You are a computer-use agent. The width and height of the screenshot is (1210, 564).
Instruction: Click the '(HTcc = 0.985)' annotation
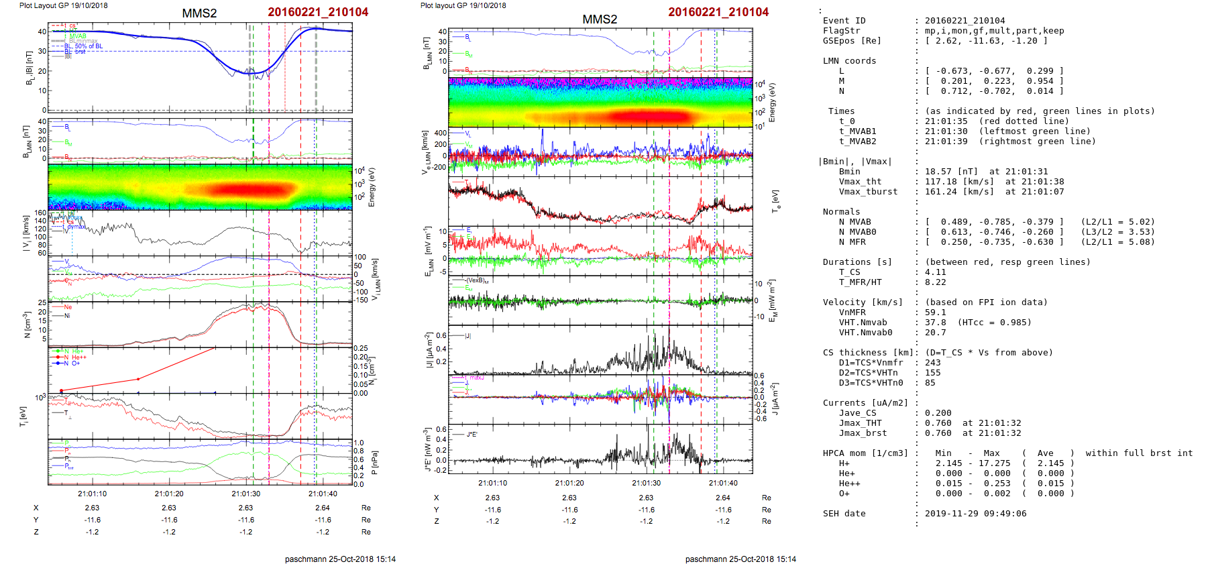point(995,323)
